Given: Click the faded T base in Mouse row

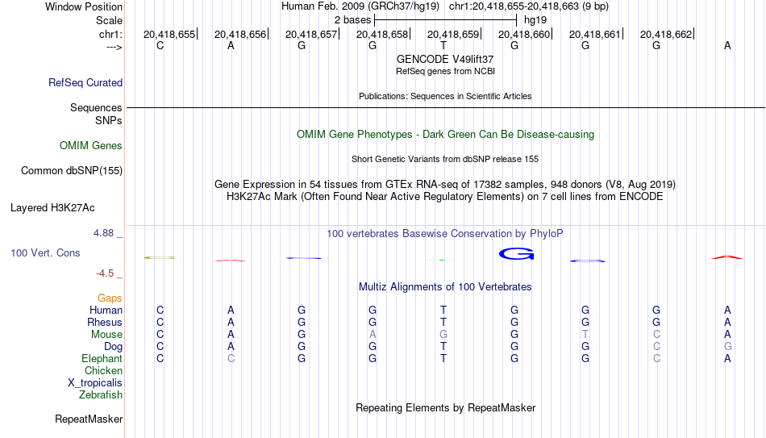Looking at the screenshot, I should click(585, 335).
